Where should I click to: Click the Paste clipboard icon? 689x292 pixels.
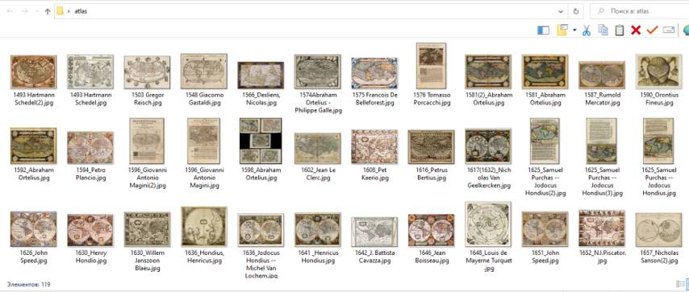(x=620, y=30)
